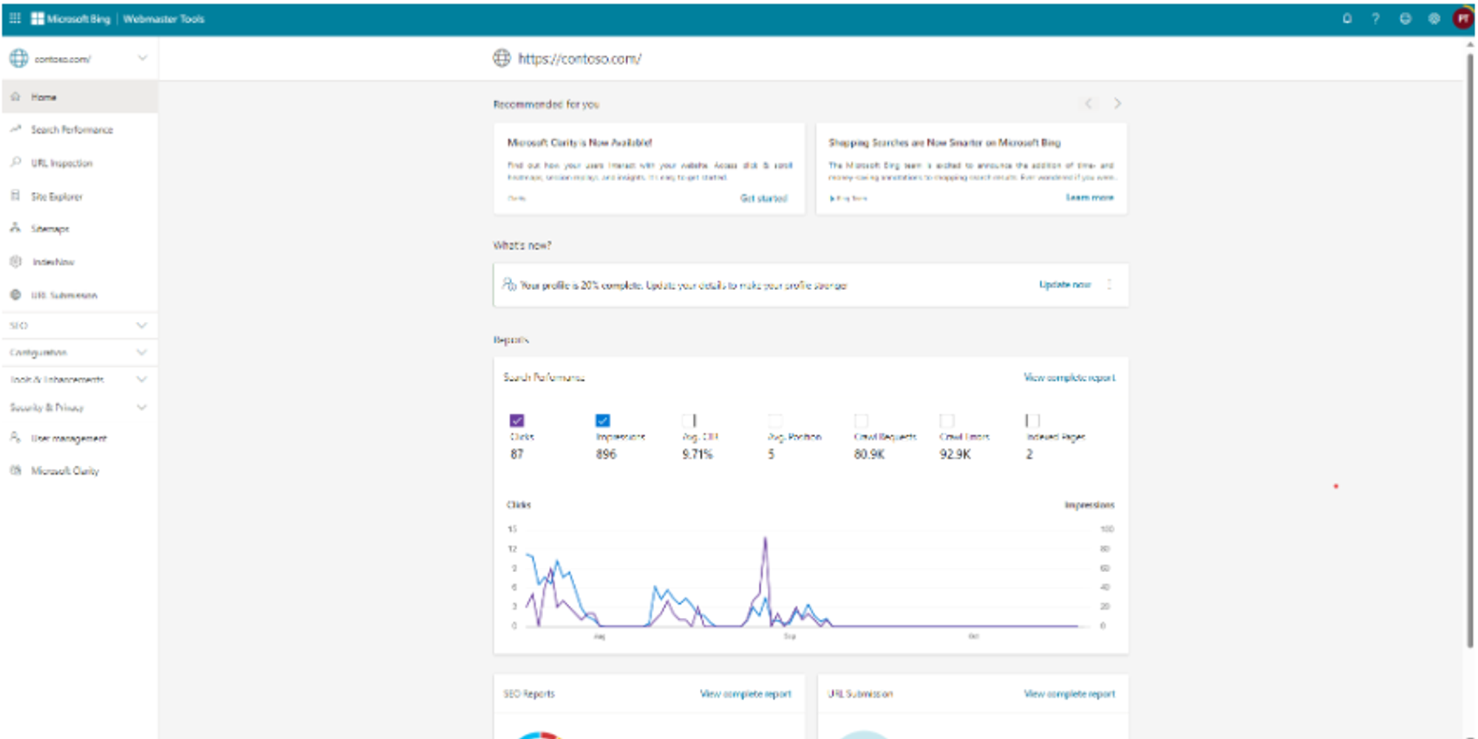Expand the SEO section
Viewport: 1478px width, 739px height.
[x=80, y=326]
